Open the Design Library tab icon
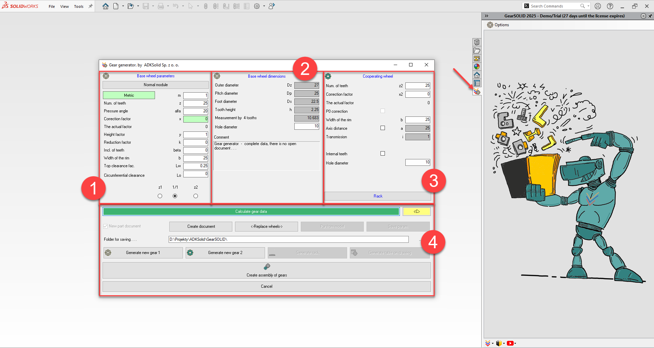The width and height of the screenshot is (654, 348). click(x=477, y=42)
